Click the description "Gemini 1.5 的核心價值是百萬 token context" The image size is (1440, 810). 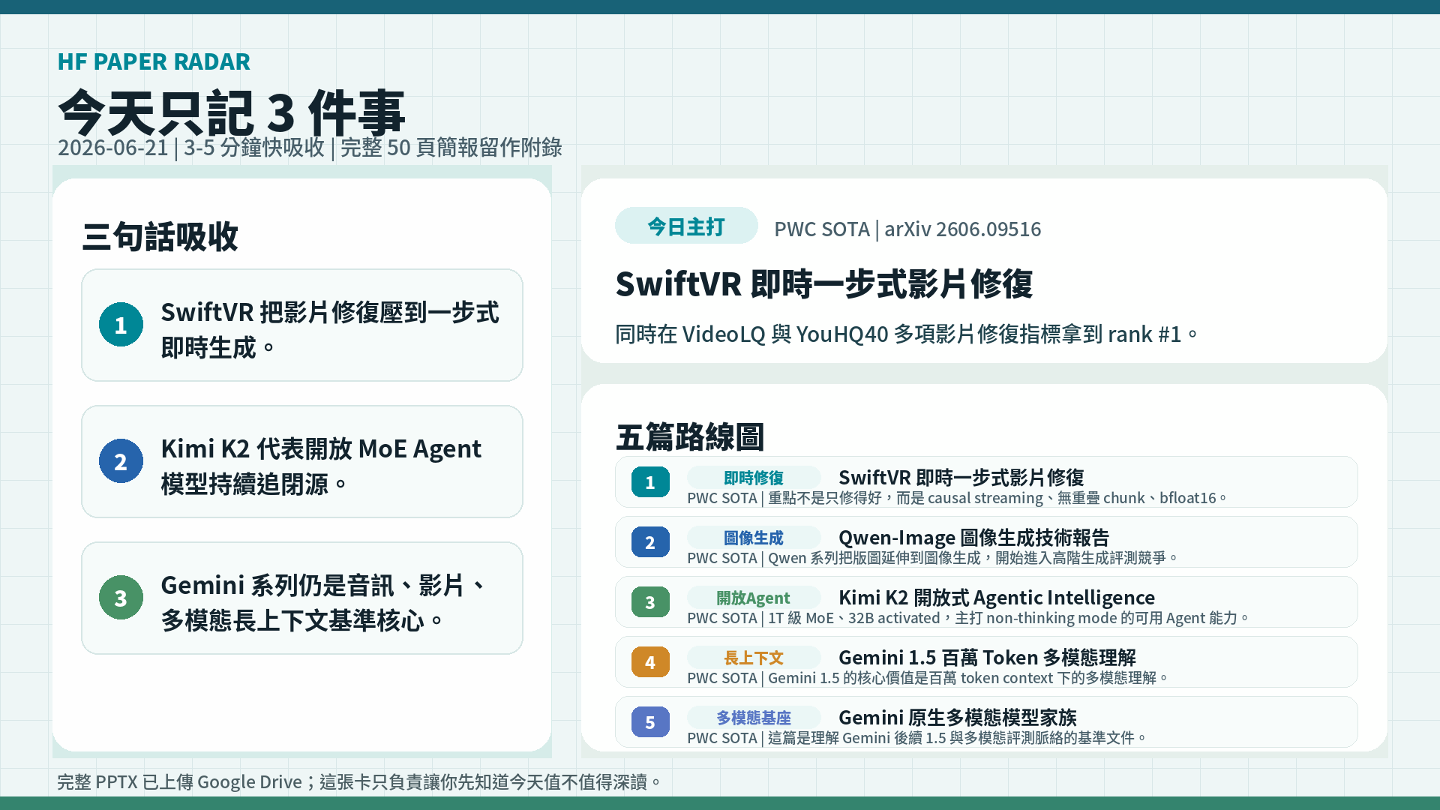click(x=928, y=678)
